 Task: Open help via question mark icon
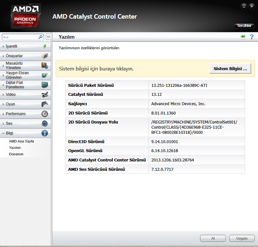(x=252, y=37)
